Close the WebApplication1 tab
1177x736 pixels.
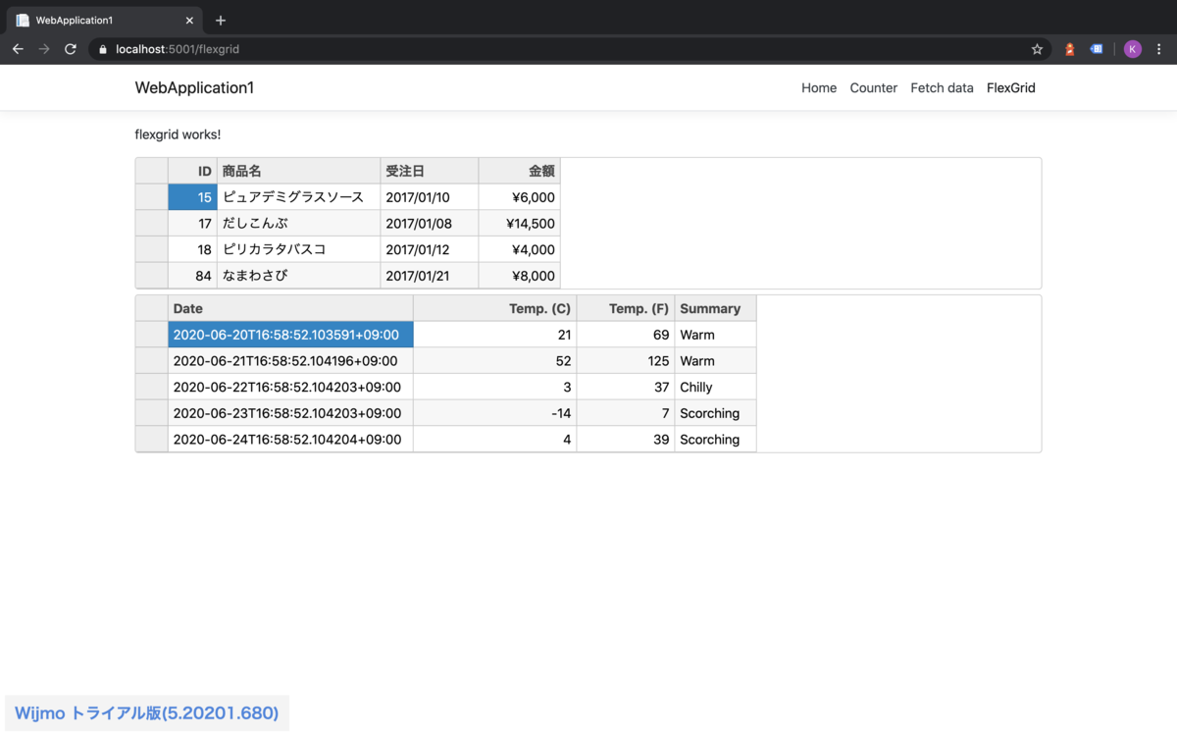coord(188,21)
